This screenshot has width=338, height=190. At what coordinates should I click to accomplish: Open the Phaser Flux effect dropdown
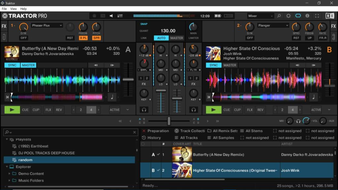point(47,25)
